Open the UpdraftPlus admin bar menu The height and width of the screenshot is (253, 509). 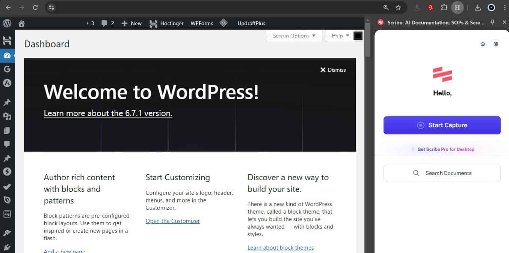click(251, 23)
